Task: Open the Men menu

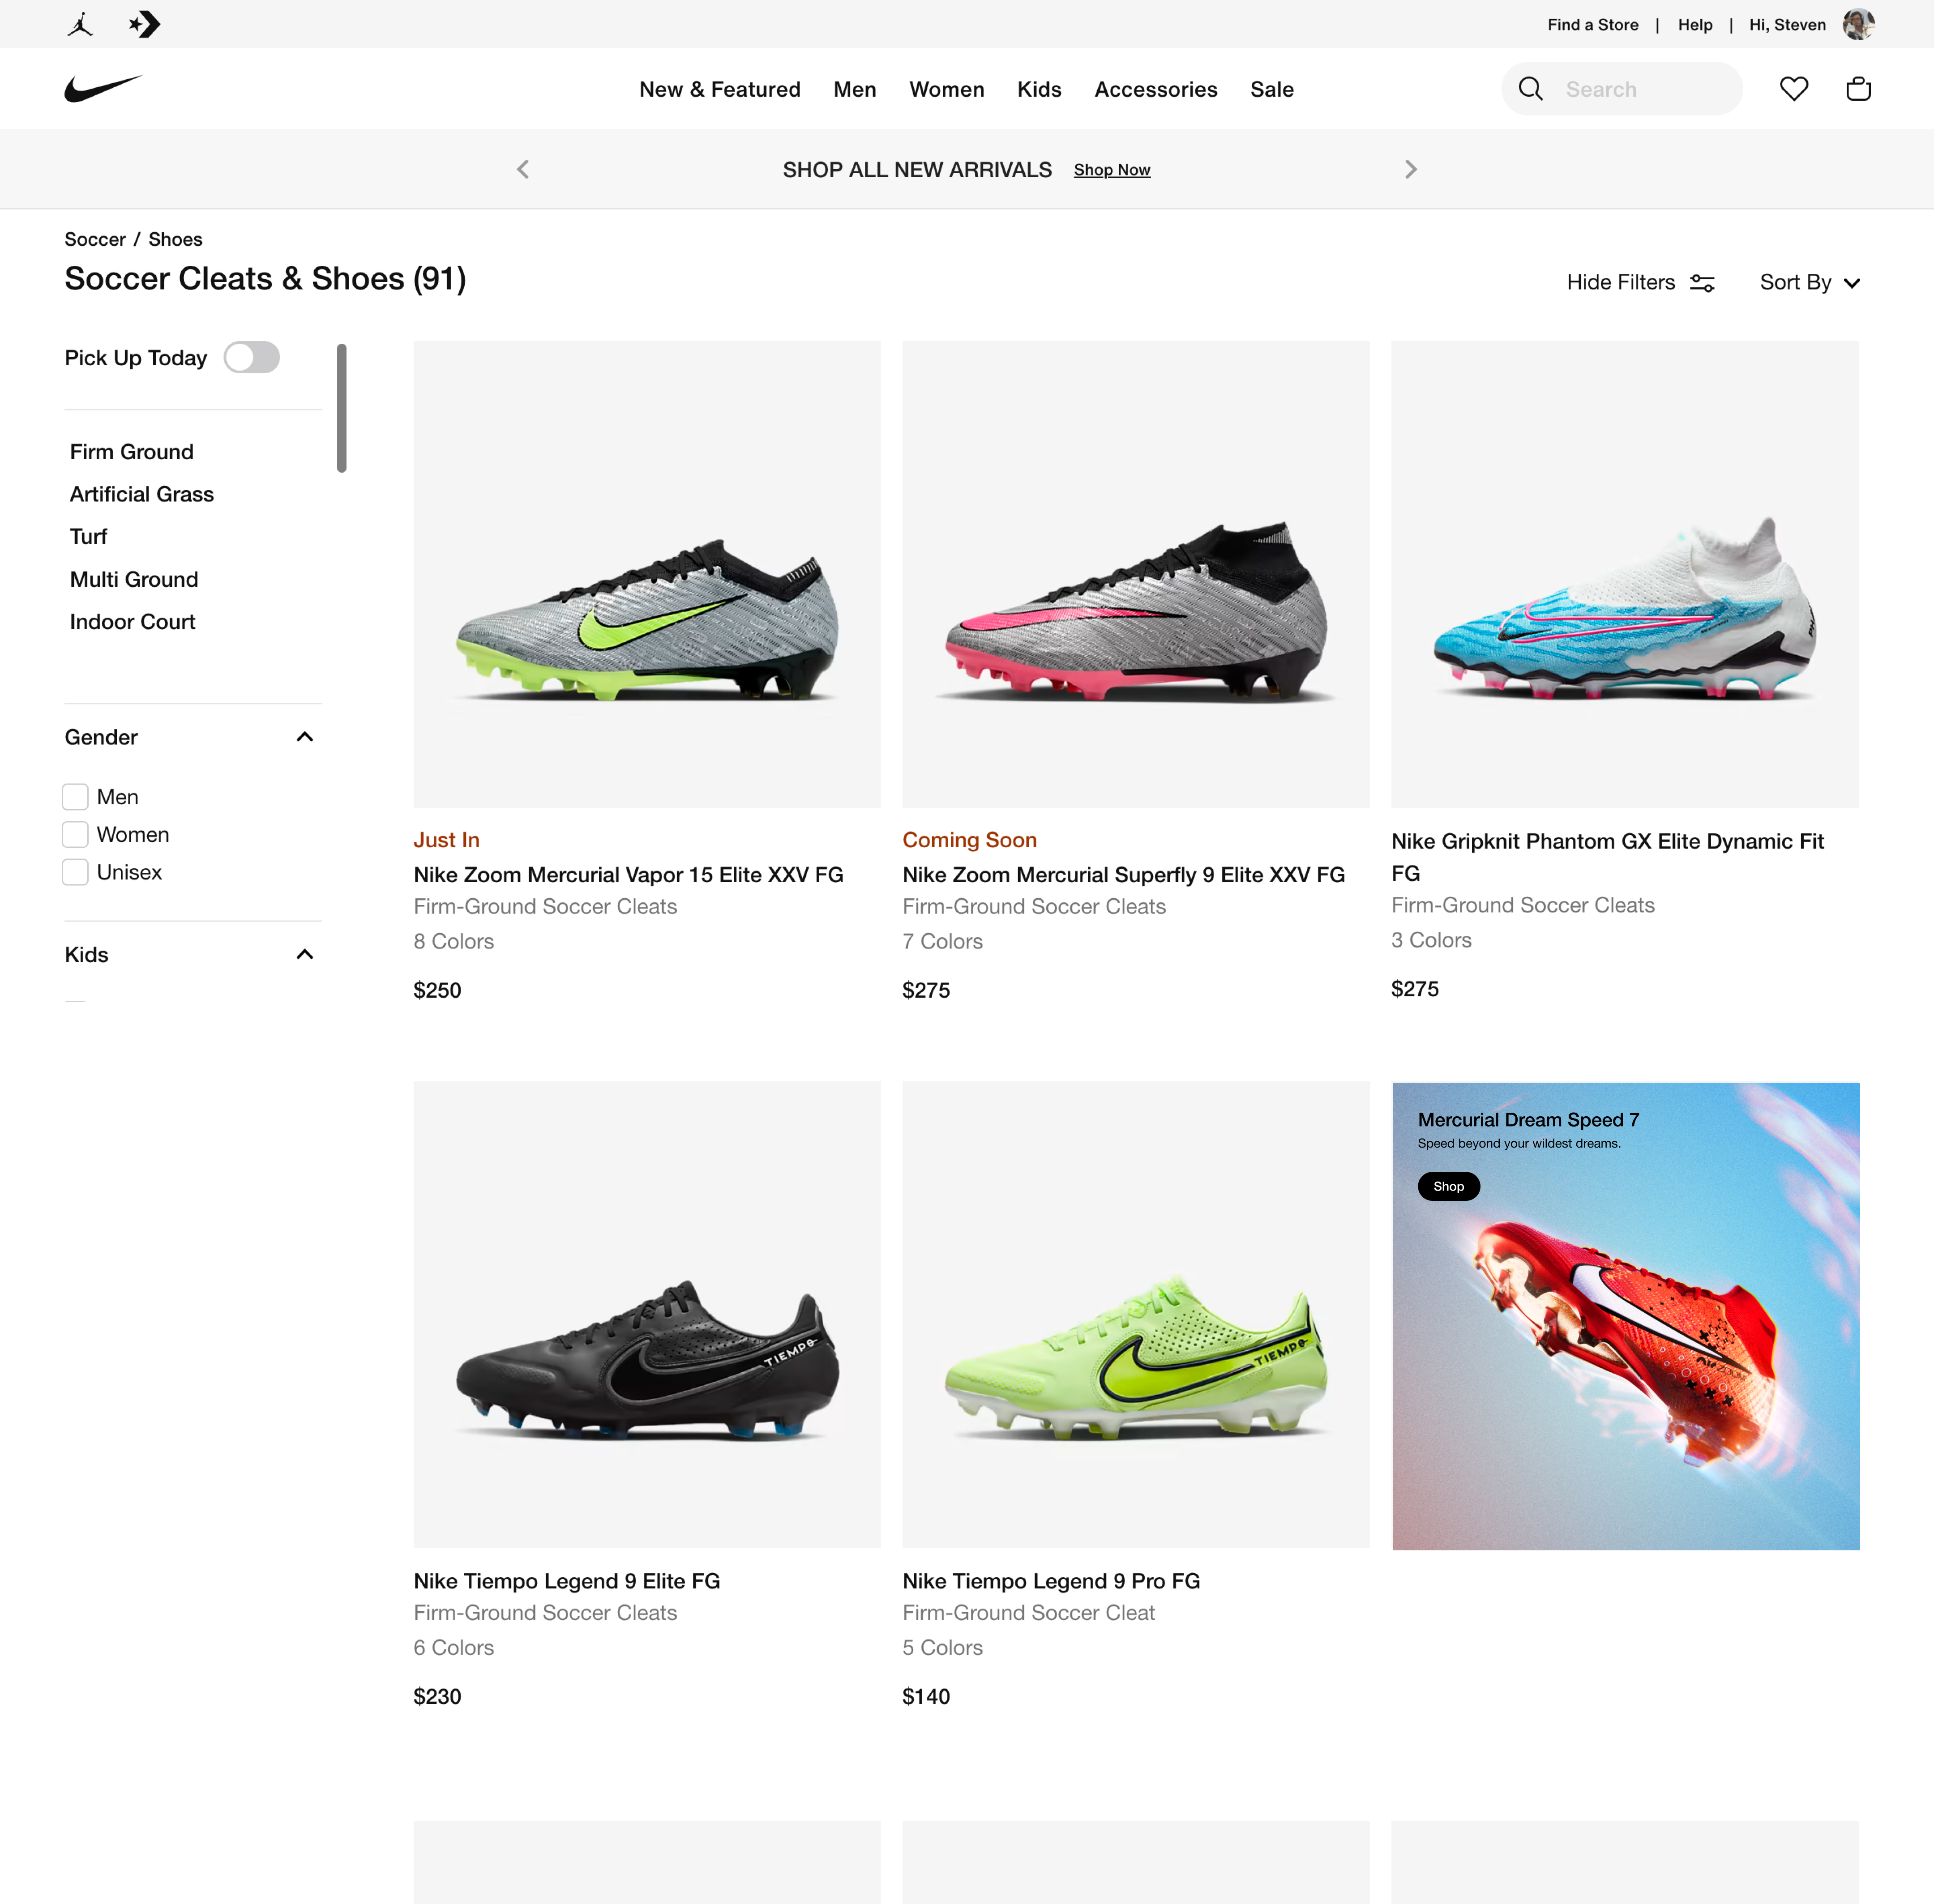Action: coord(854,89)
